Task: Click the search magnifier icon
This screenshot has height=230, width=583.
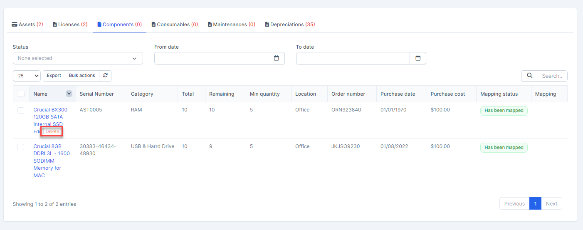Action: tap(529, 76)
